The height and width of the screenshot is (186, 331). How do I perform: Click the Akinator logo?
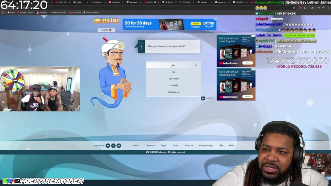(x=107, y=21)
